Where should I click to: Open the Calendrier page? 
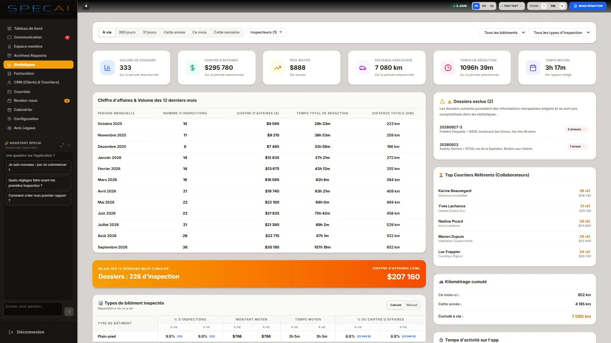point(38,110)
